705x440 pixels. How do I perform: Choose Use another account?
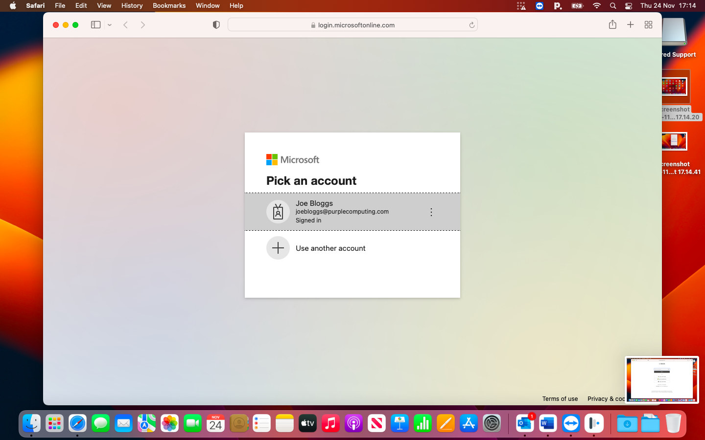[x=330, y=248]
